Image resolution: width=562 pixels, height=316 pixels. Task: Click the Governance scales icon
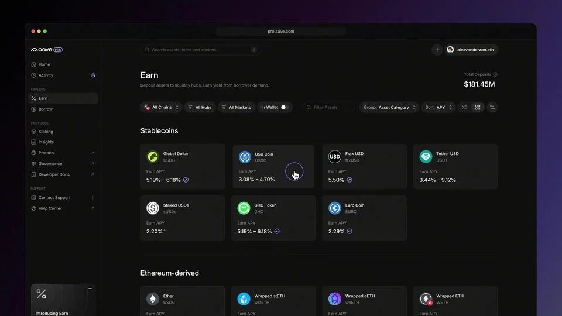[34, 164]
